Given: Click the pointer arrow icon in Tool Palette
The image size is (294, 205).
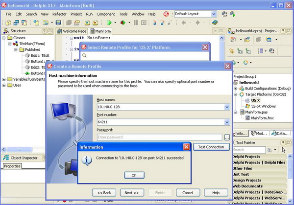Looking at the screenshot, I should coord(284,150).
